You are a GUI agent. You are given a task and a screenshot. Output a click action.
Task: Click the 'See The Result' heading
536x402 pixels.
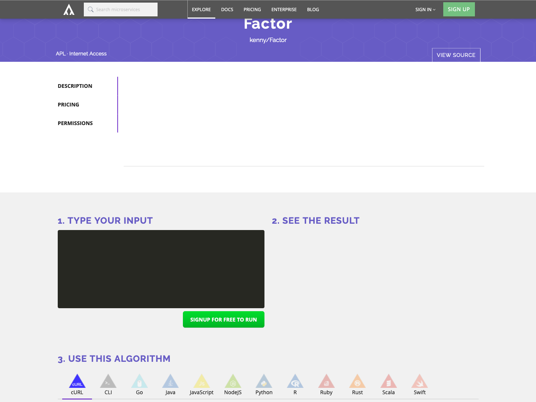[315, 220]
